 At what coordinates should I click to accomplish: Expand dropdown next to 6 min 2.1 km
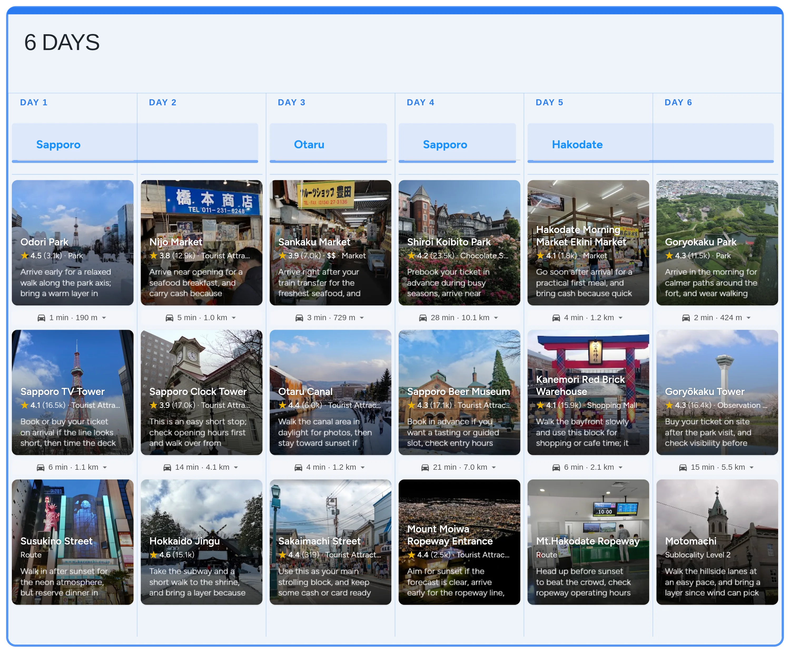click(x=620, y=468)
